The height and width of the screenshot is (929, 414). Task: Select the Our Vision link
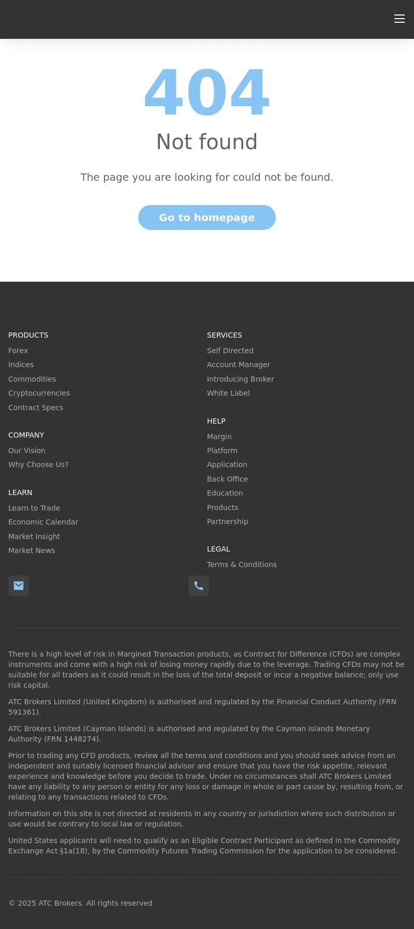(x=27, y=451)
